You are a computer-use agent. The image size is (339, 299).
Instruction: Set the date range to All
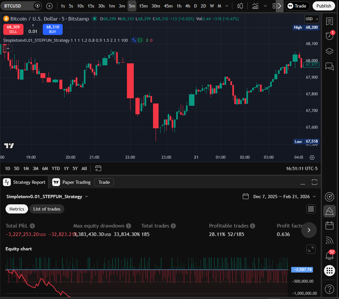tap(84, 168)
